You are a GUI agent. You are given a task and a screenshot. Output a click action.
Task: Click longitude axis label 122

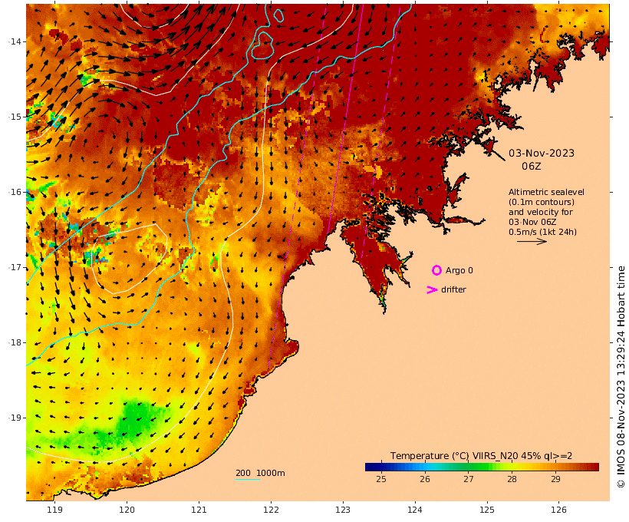tap(271, 510)
